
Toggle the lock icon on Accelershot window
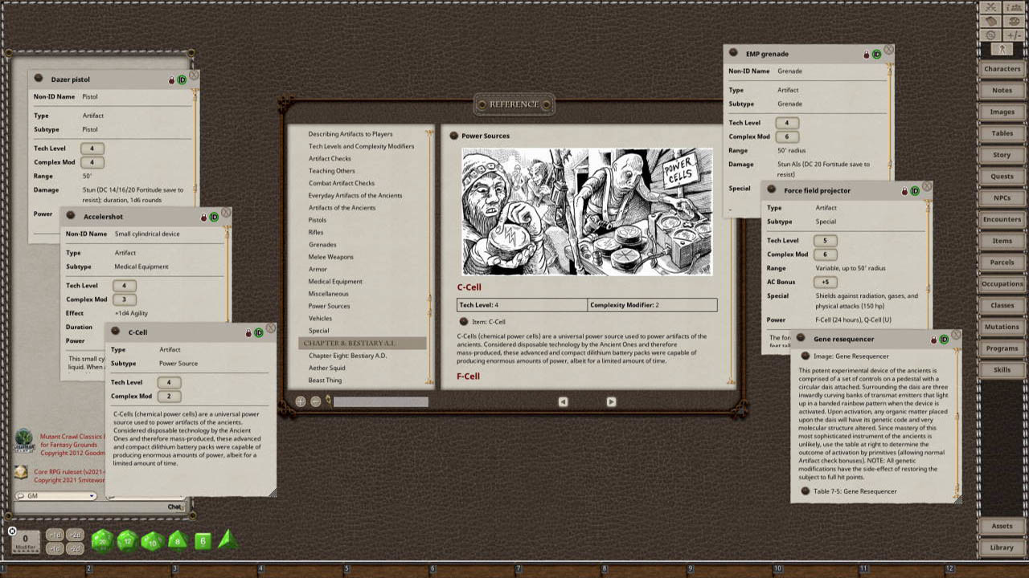click(204, 218)
